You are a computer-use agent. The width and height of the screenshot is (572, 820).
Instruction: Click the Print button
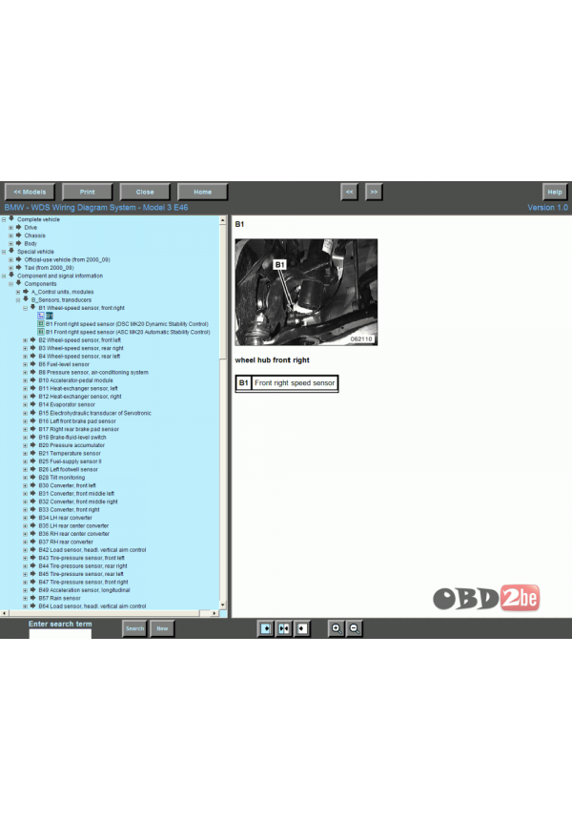coord(88,192)
